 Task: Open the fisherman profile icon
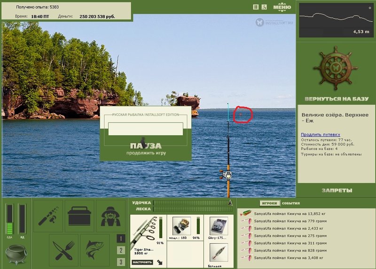tap(110, 216)
